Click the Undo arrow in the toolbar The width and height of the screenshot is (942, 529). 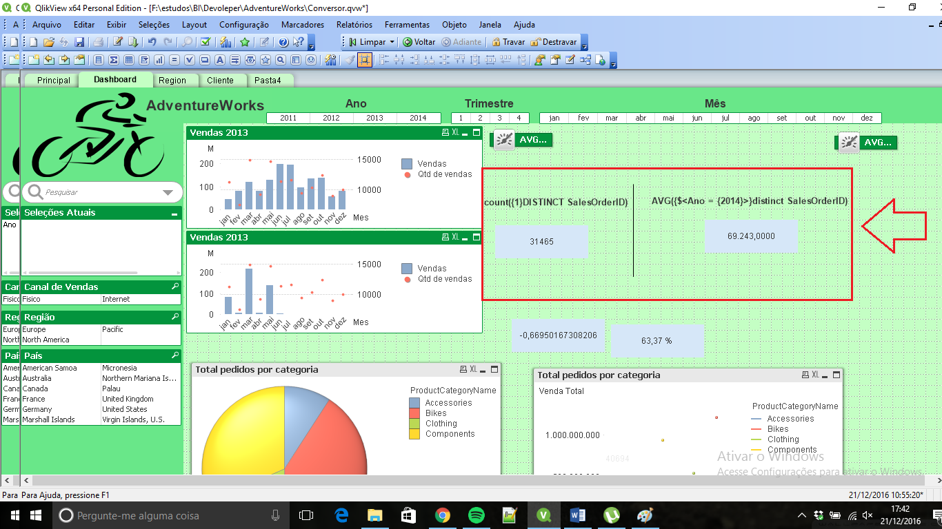coord(152,42)
